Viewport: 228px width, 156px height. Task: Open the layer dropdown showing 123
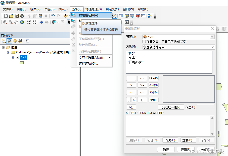(212, 37)
